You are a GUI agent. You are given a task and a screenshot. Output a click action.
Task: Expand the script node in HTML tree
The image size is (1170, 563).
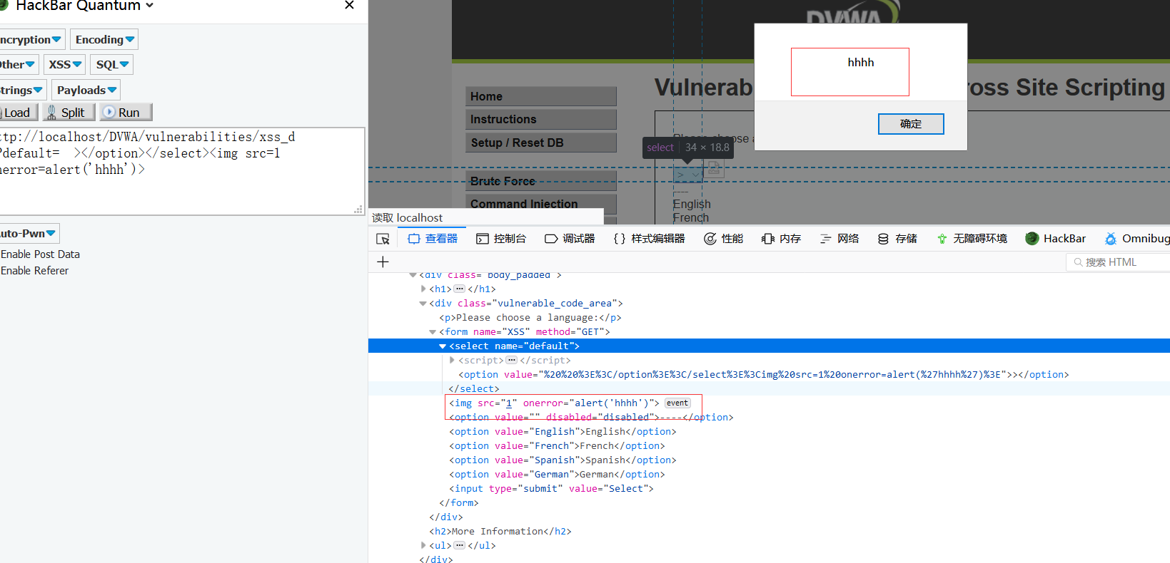point(452,361)
